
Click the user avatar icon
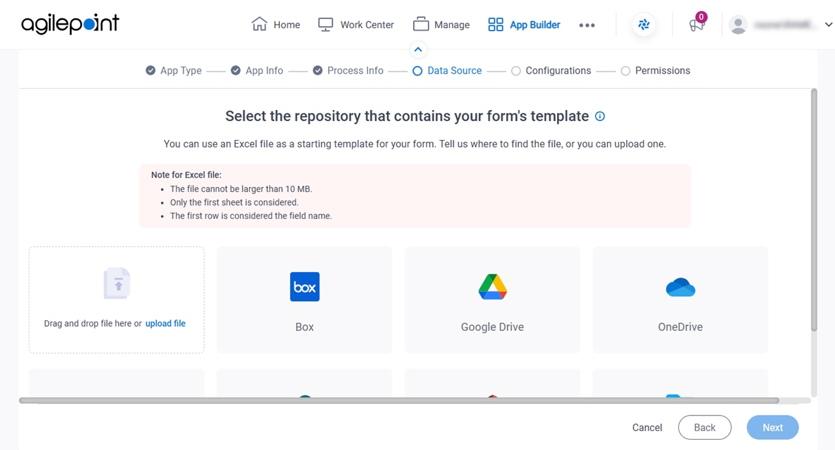[x=738, y=25]
